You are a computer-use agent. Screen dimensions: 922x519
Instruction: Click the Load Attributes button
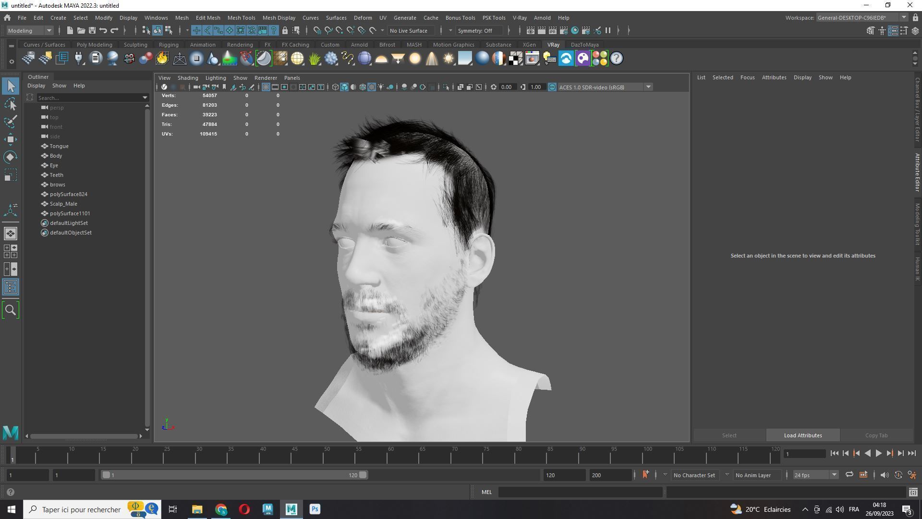[x=803, y=435]
